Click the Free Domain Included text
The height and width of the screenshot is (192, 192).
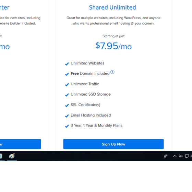[90, 73]
